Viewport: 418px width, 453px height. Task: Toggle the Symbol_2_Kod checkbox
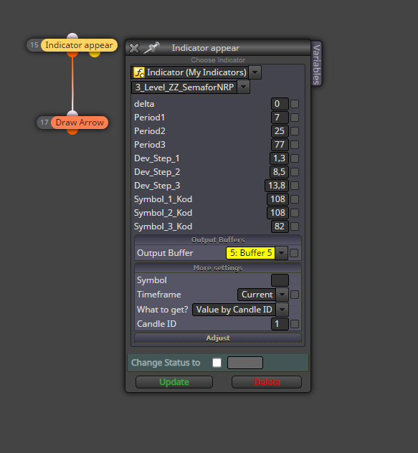295,213
